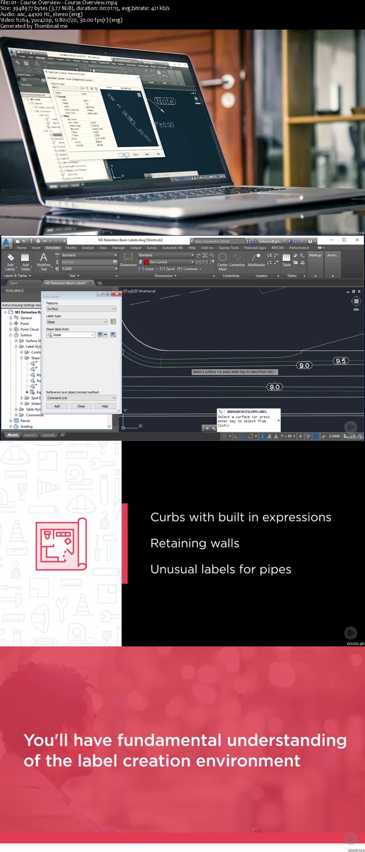Toggle object snap in status bar
The image size is (365, 852).
pyautogui.click(x=250, y=436)
